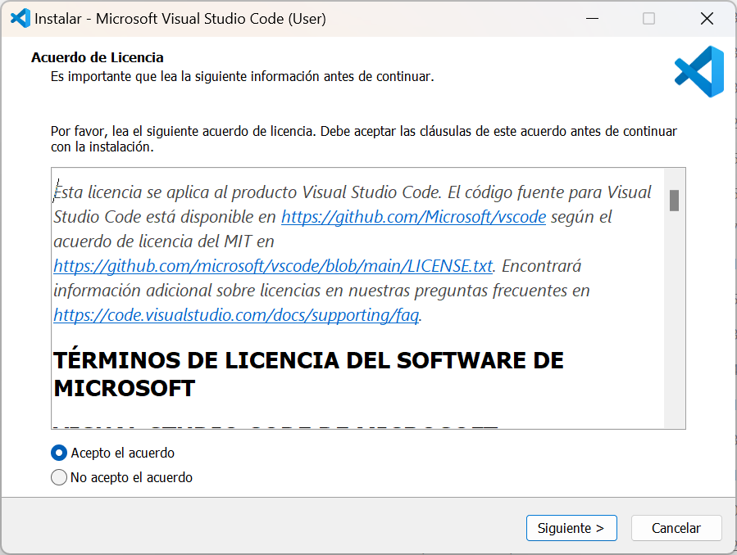The image size is (737, 555).
Task: Click the Visual Studio Code logo
Action: pyautogui.click(x=698, y=71)
